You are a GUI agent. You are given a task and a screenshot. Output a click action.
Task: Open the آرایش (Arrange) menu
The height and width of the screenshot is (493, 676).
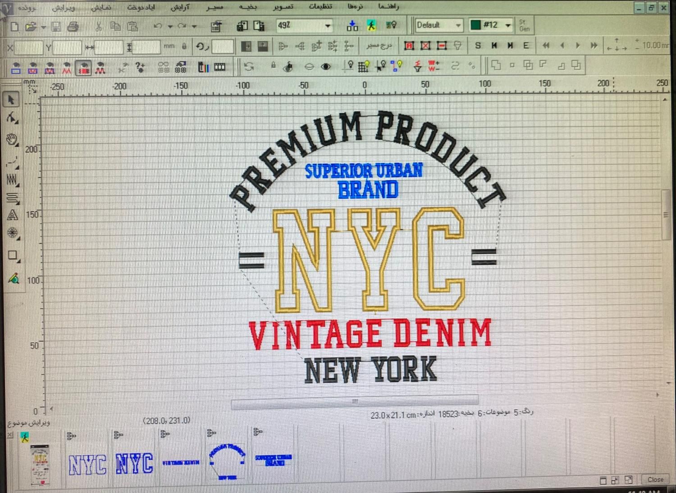(x=180, y=8)
